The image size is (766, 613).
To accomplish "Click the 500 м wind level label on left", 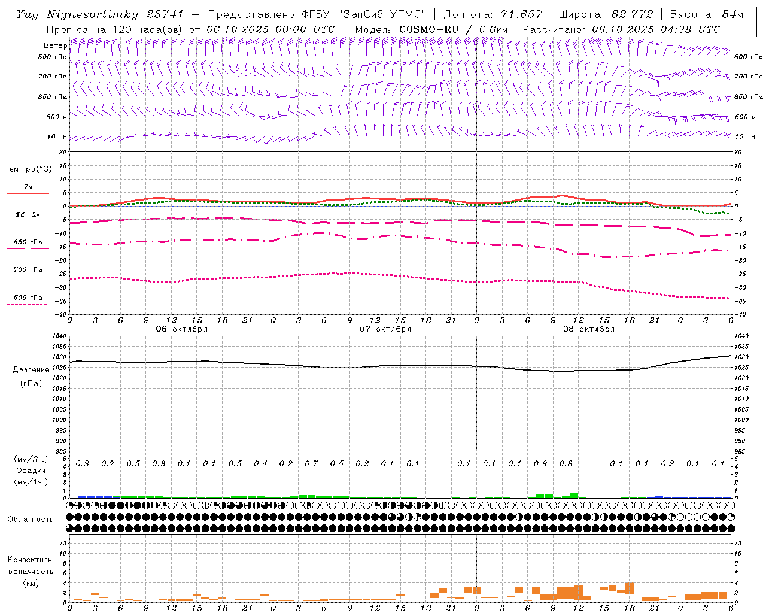I will tap(57, 117).
